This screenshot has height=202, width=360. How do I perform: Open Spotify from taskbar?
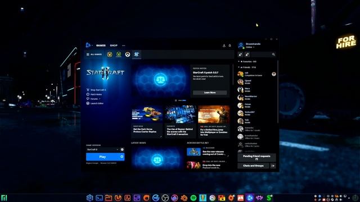(193, 198)
